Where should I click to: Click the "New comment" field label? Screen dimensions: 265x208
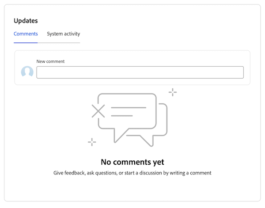50,61
